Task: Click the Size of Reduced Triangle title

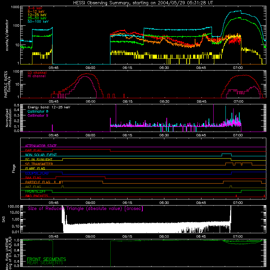Action: click(85, 209)
